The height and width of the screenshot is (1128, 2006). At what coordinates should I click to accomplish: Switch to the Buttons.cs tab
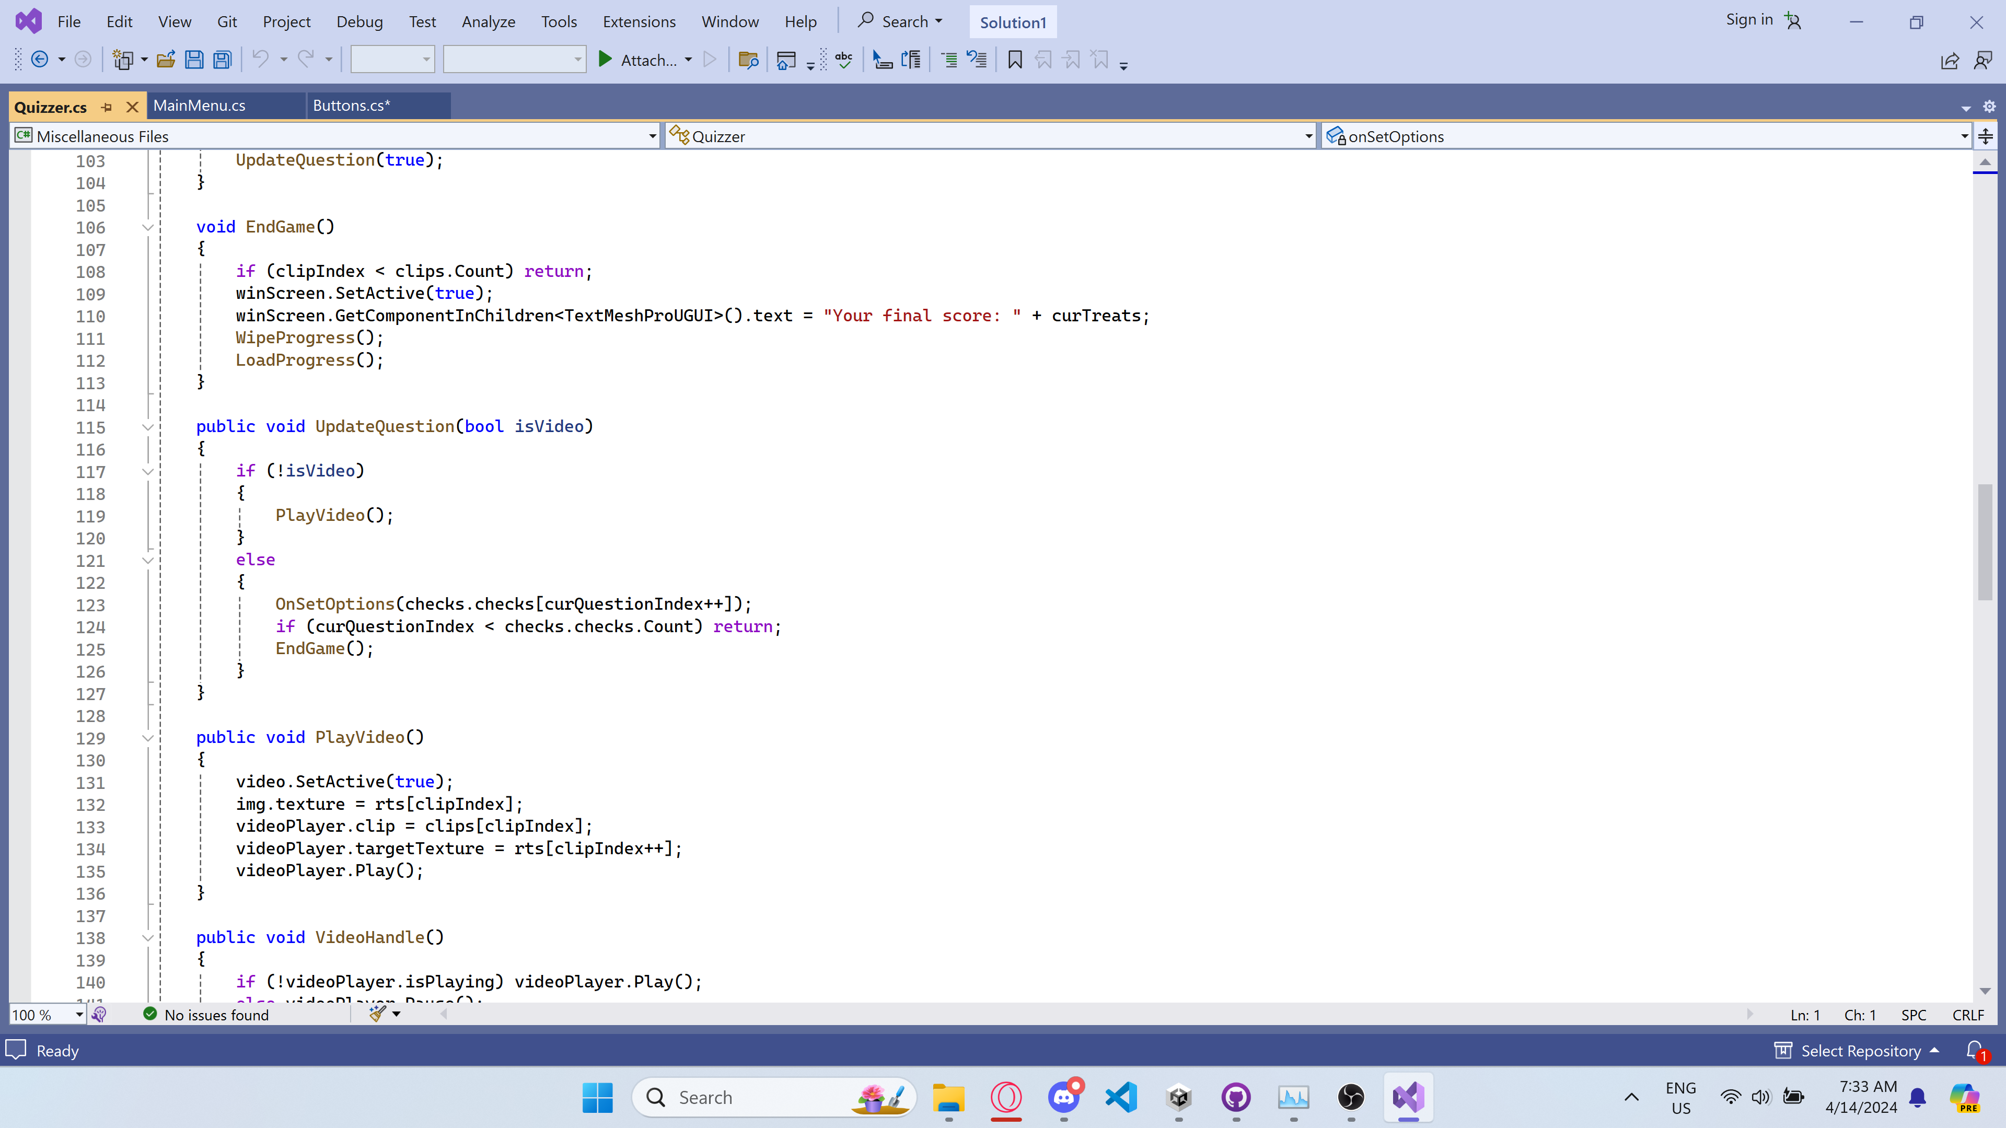coord(352,105)
